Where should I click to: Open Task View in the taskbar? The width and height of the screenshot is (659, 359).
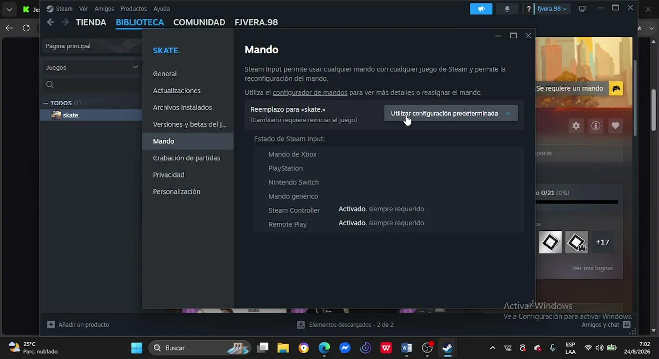pos(263,348)
